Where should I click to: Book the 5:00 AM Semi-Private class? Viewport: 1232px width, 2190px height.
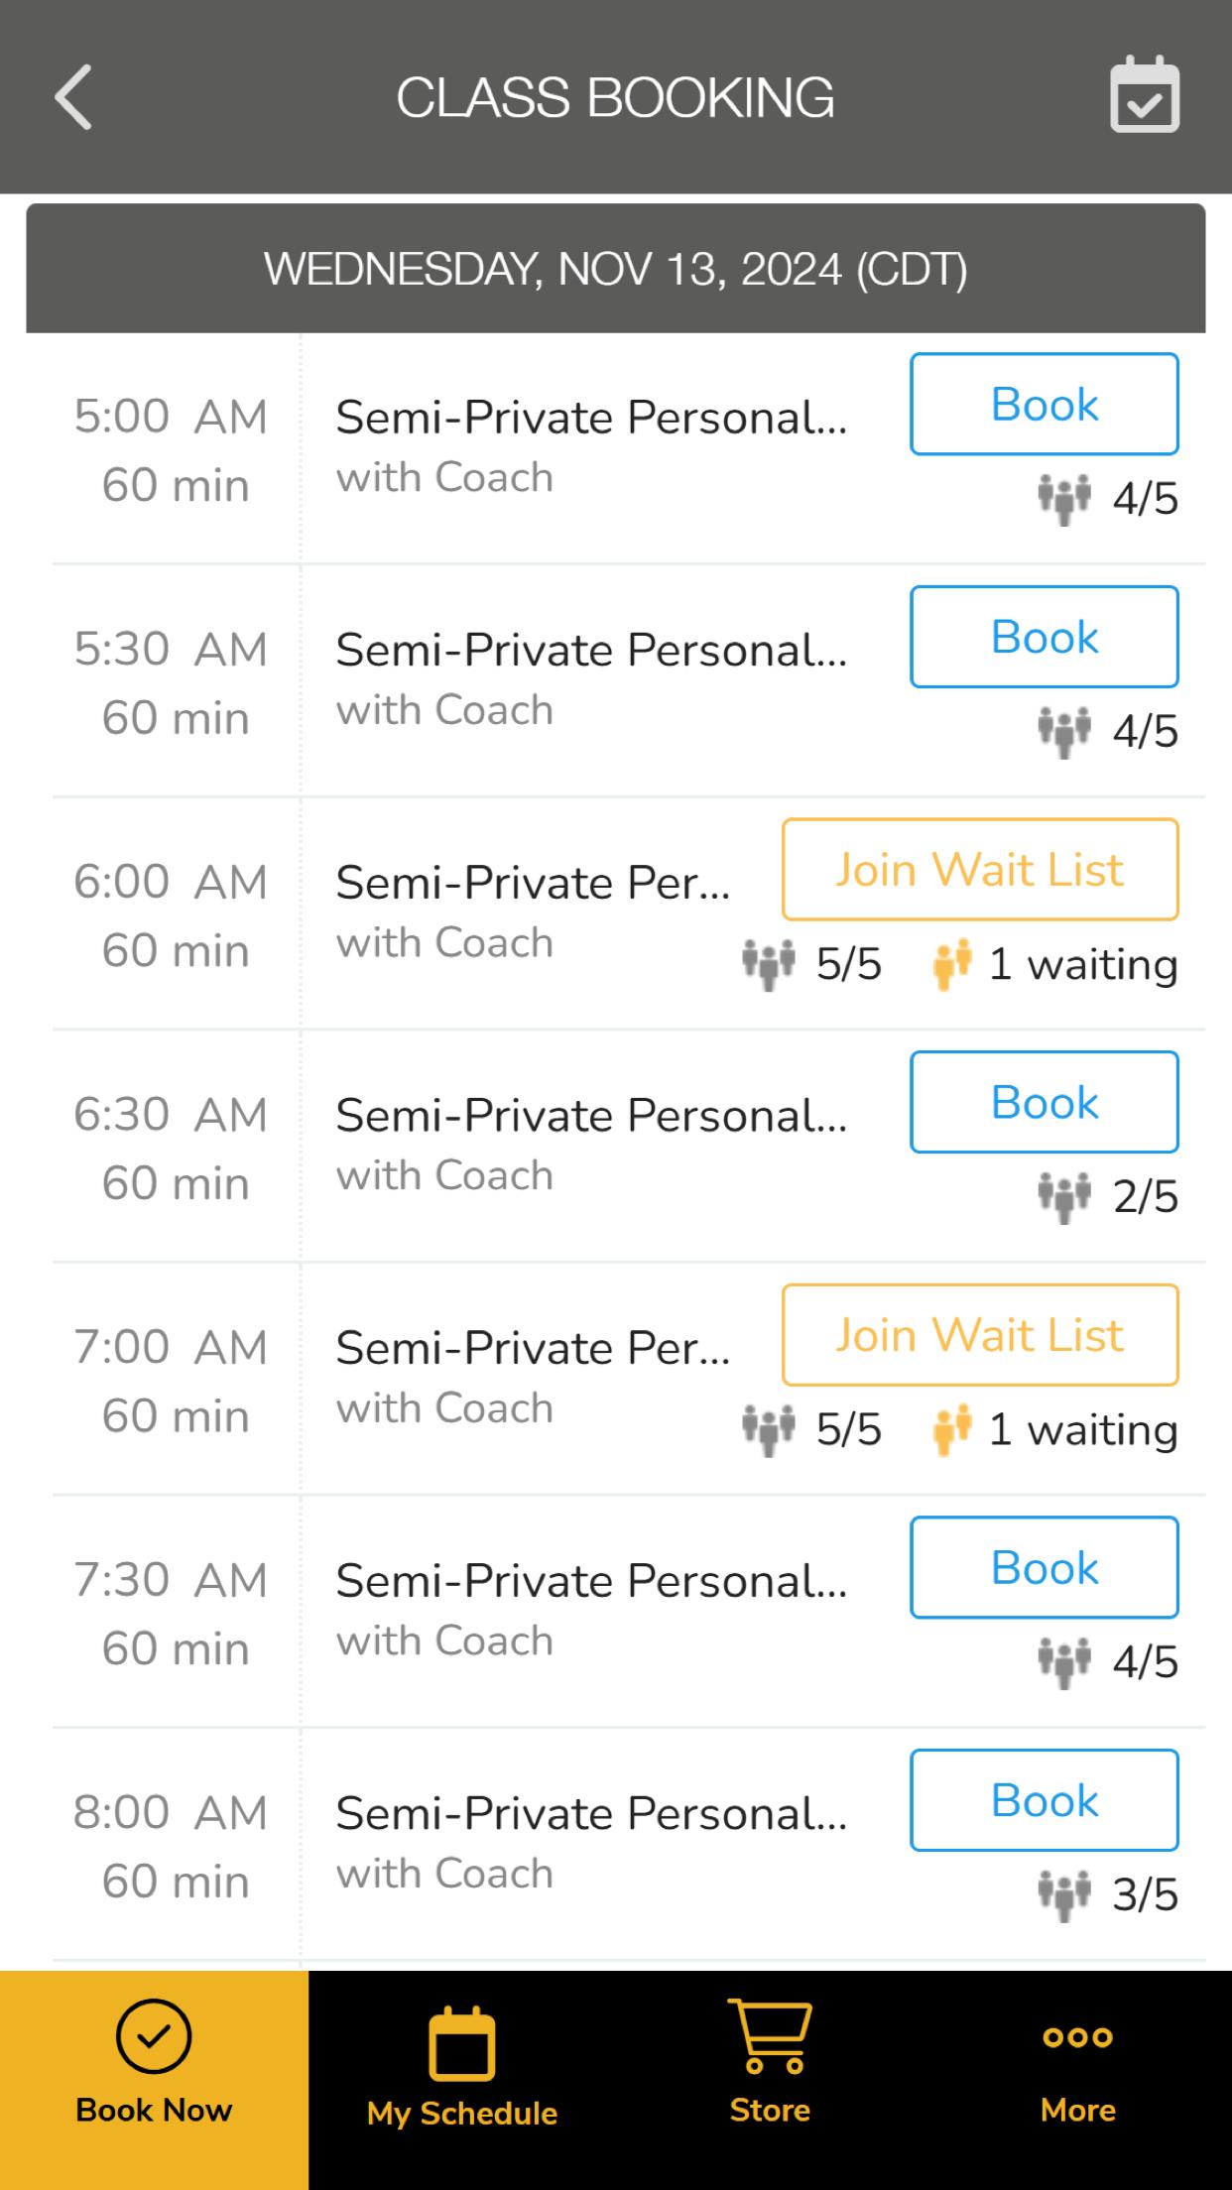(x=1045, y=405)
